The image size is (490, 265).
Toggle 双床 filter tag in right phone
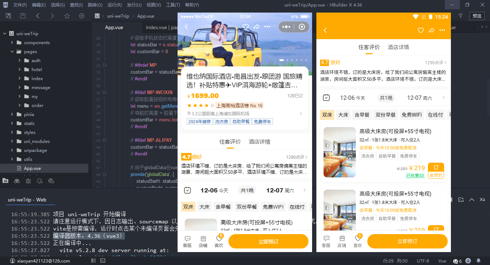pyautogui.click(x=327, y=115)
